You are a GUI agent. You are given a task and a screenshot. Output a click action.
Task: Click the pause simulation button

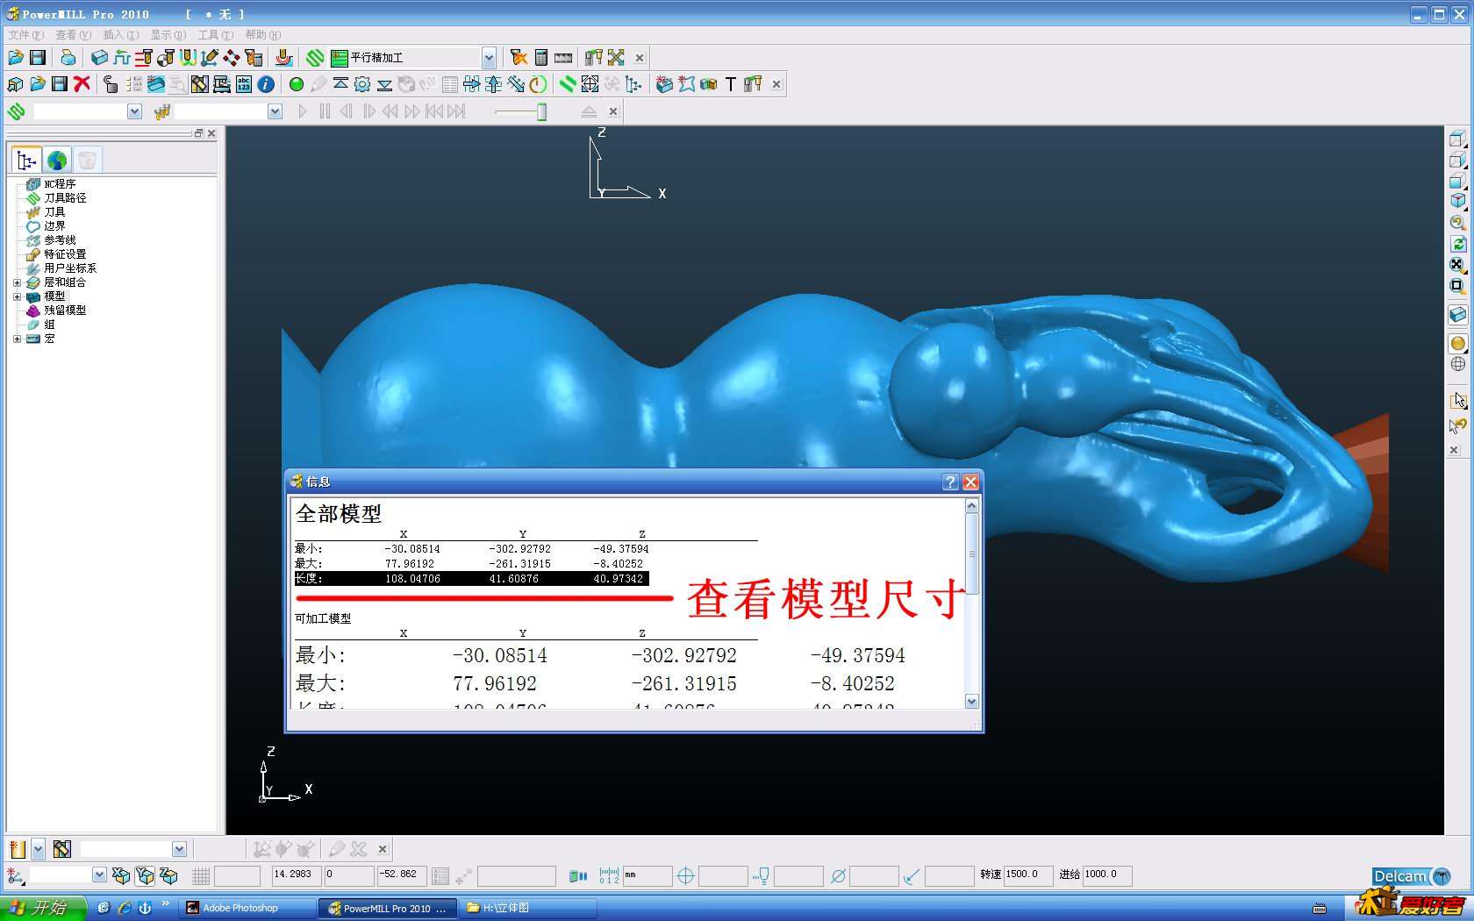click(325, 111)
